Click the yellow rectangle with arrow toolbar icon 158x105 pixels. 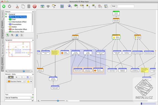[82, 6]
